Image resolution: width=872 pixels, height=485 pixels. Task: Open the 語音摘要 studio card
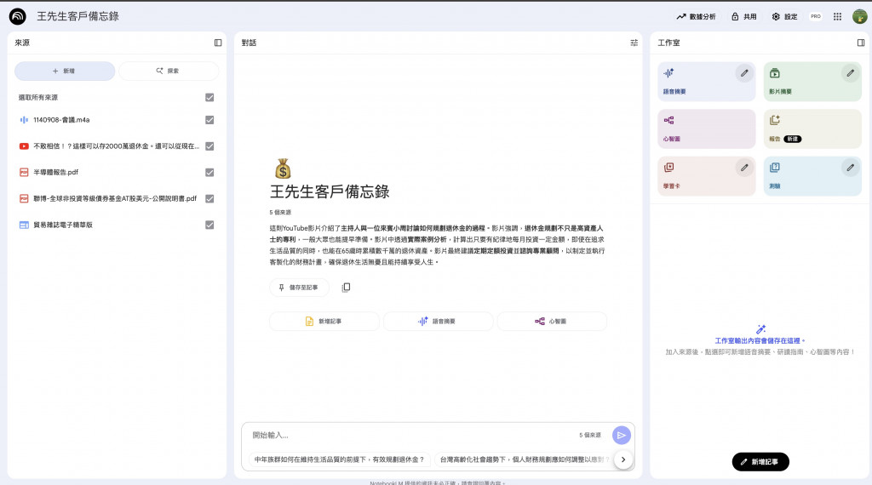706,82
